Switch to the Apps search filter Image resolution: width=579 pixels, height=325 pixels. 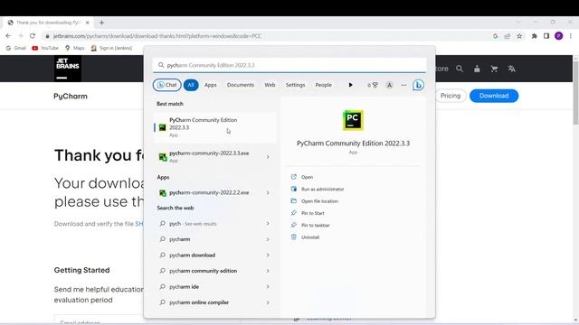click(x=211, y=85)
